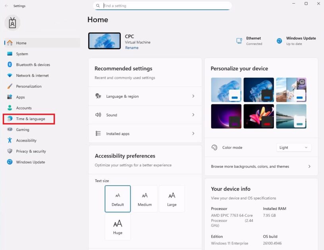
Task: Click the search magnifier icon
Action: coord(98,6)
